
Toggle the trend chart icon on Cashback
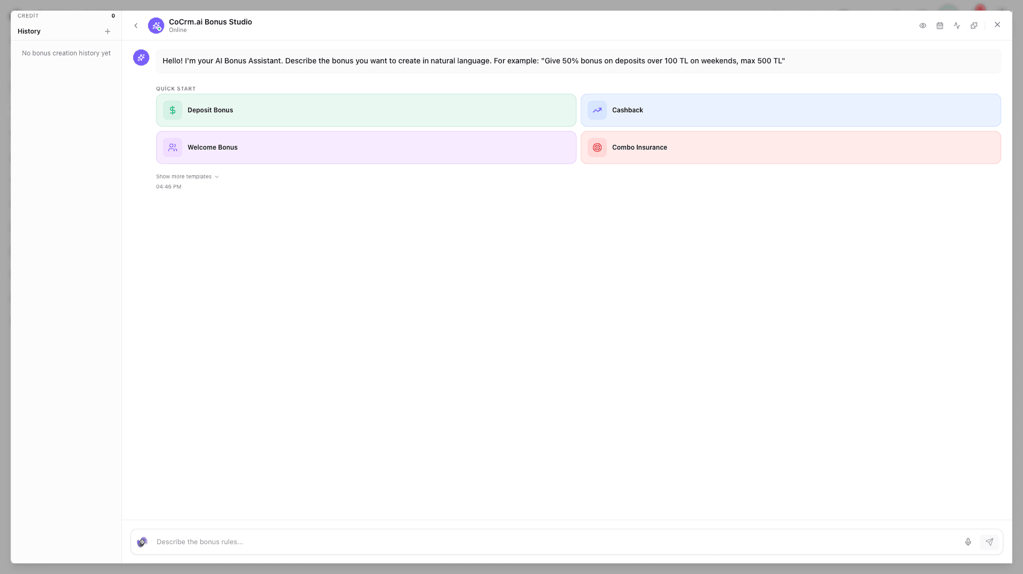point(597,110)
